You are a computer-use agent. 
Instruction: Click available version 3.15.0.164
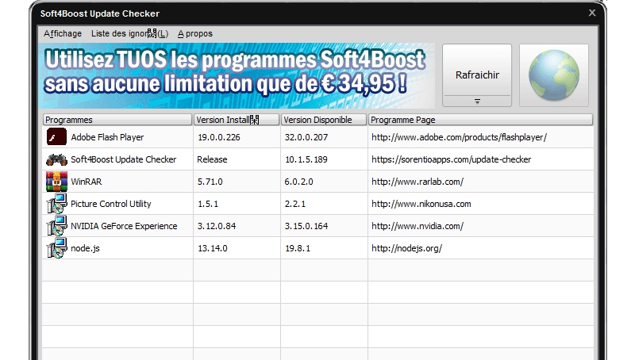pyautogui.click(x=306, y=226)
